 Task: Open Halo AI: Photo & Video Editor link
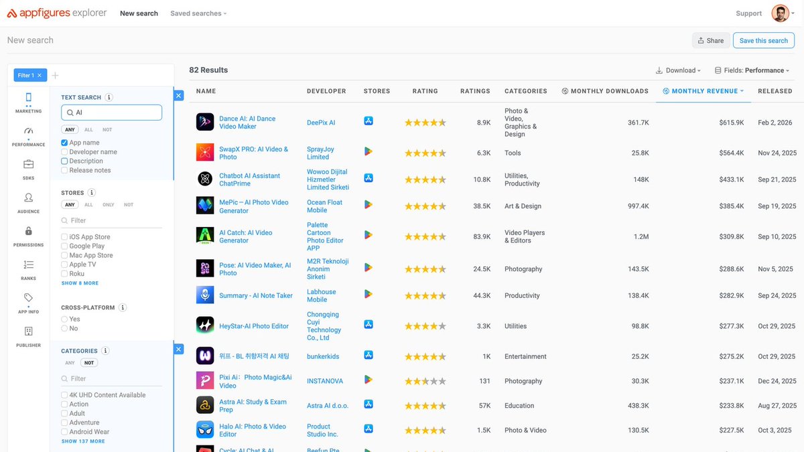(x=253, y=431)
